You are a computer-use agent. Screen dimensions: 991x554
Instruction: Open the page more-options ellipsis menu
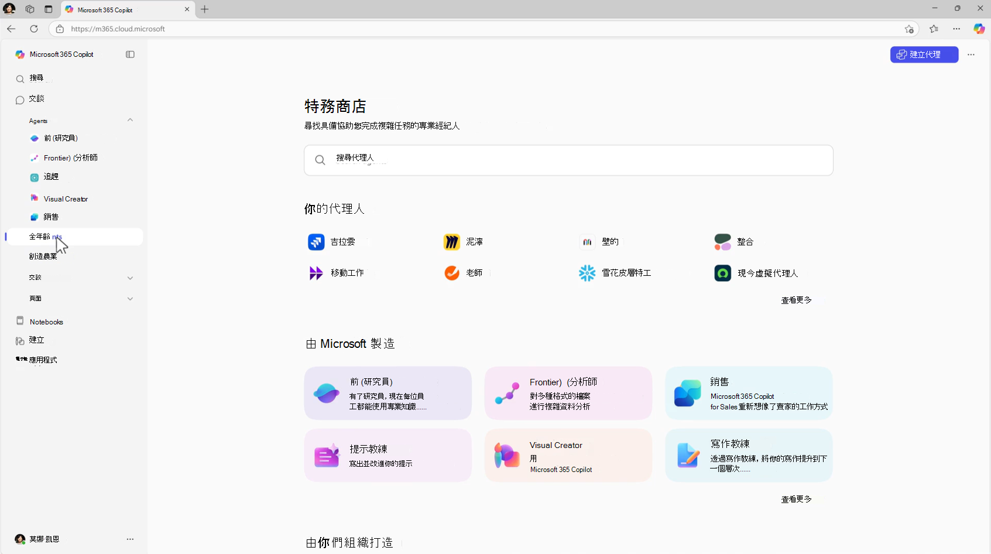971,54
